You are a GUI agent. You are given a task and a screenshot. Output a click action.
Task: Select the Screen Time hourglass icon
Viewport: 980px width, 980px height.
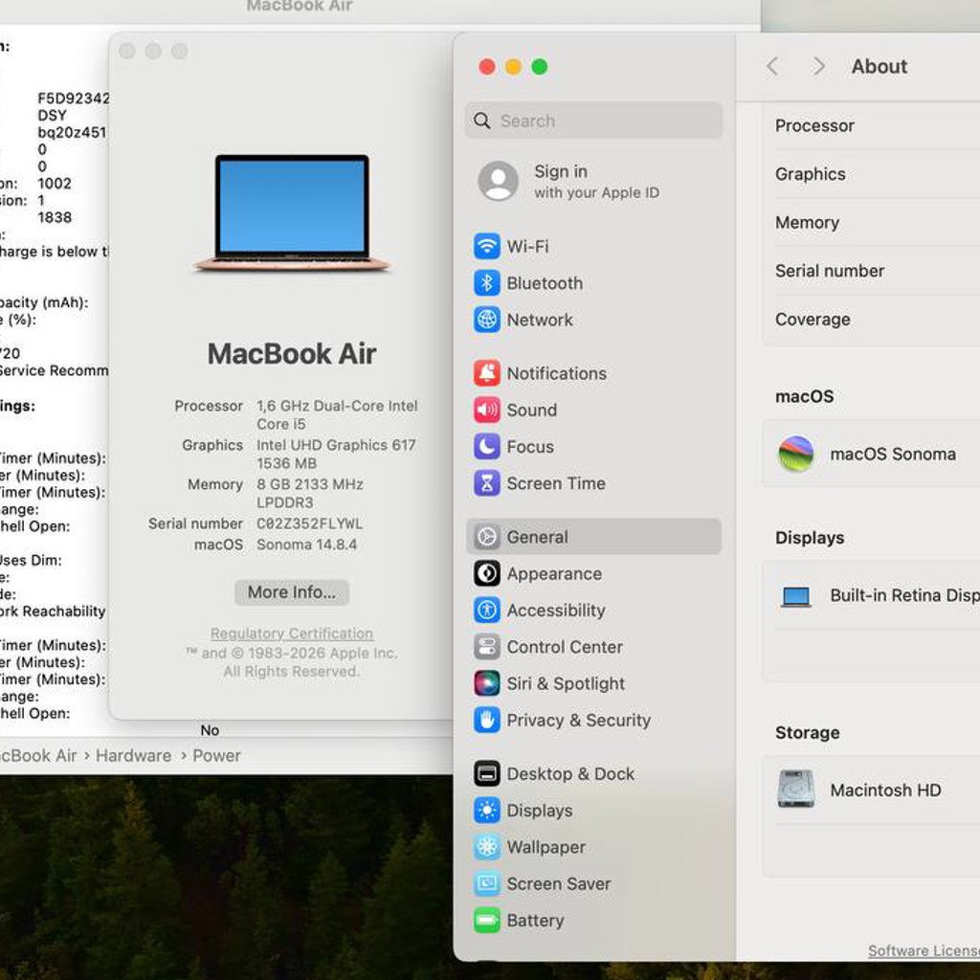coord(486,483)
